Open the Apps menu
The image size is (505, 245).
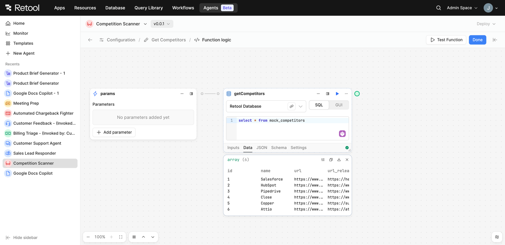(x=59, y=8)
